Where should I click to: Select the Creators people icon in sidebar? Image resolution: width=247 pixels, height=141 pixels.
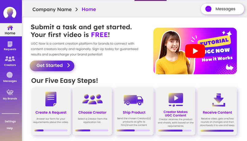10,59
